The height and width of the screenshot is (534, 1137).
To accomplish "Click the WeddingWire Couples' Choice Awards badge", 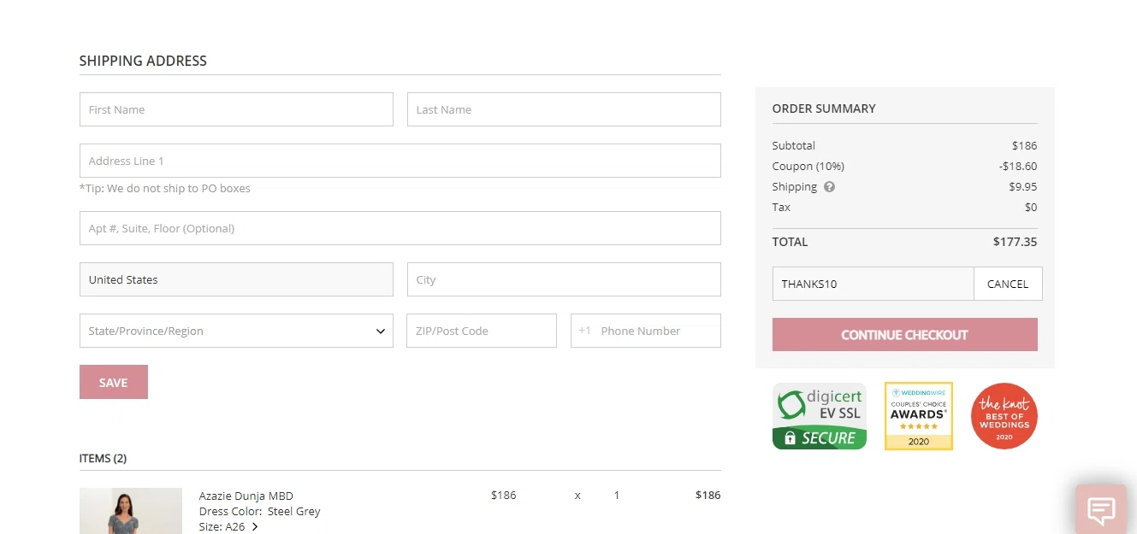I will (x=918, y=416).
